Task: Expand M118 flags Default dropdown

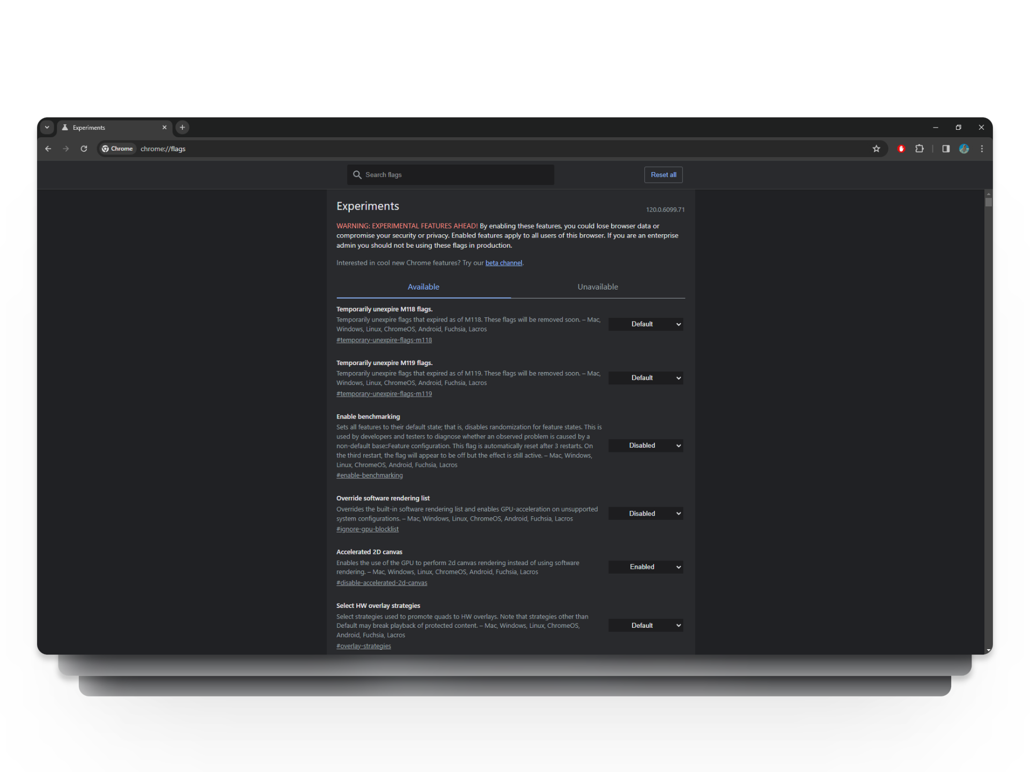Action: click(645, 324)
